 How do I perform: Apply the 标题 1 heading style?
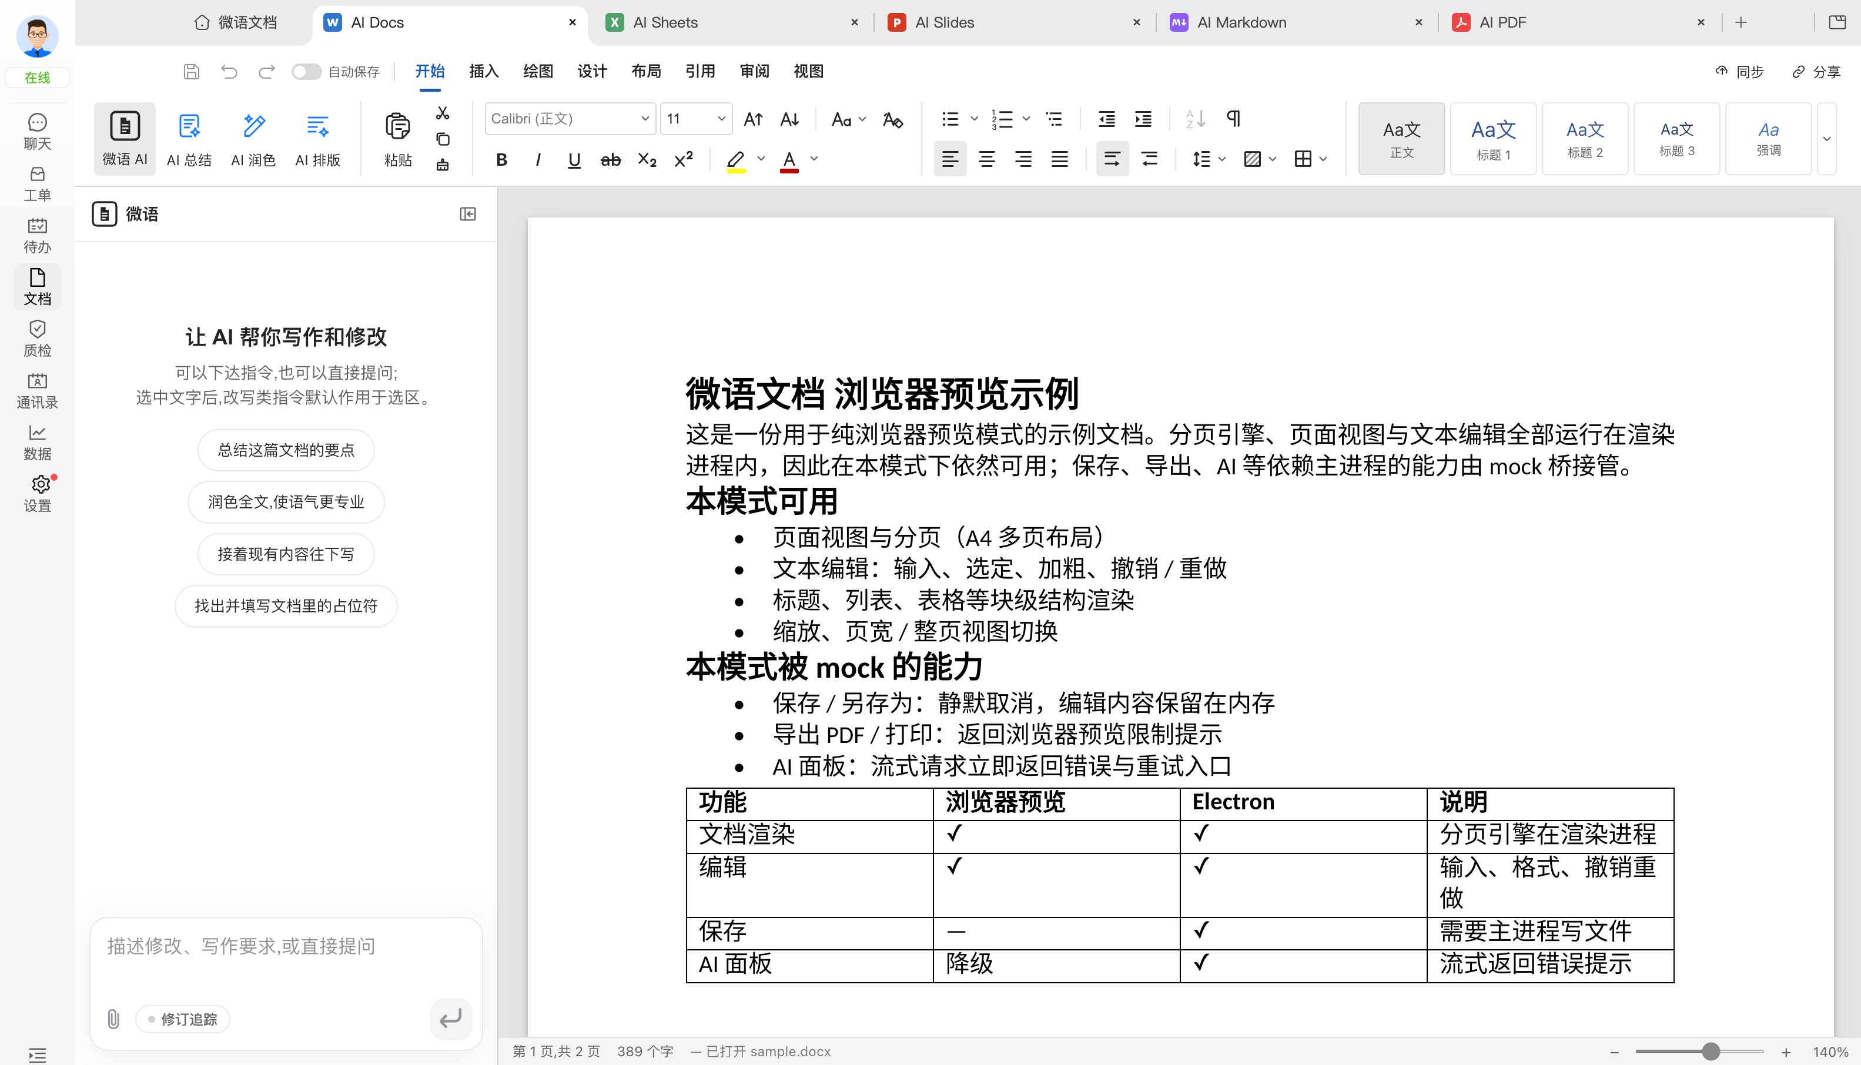[x=1493, y=139]
